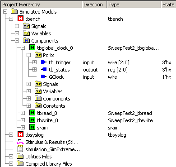Click the Compiled Library Files folder icon
This screenshot has width=176, height=167.
pyautogui.click(x=20, y=163)
